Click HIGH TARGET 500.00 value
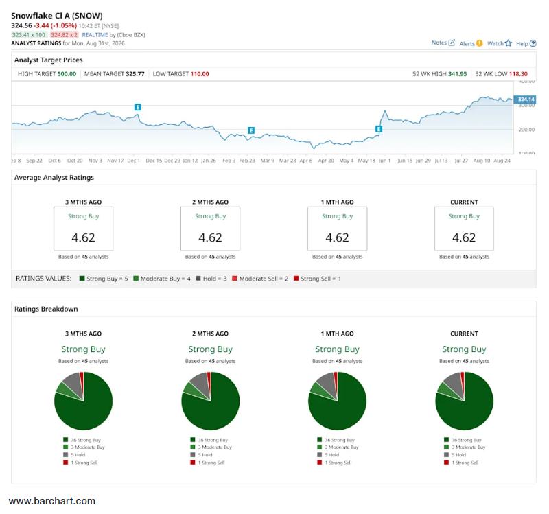This screenshot has width=549, height=514. click(67, 74)
